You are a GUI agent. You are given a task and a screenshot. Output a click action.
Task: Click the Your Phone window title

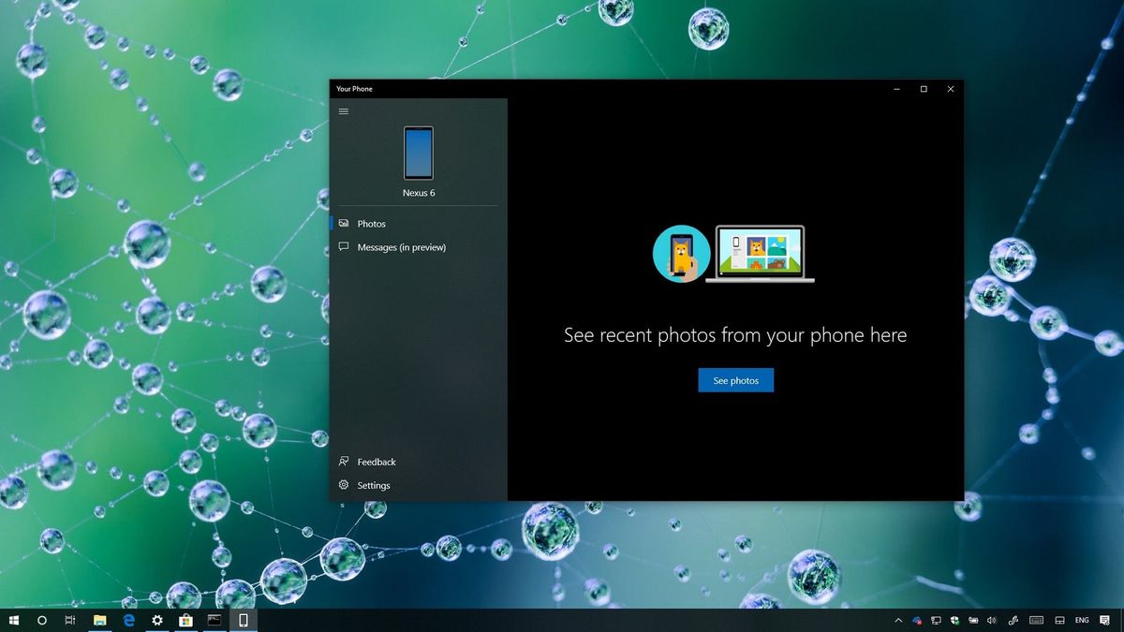(x=354, y=89)
